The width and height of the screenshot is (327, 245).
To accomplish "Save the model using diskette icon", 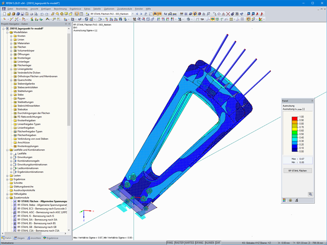I will 23,14.
